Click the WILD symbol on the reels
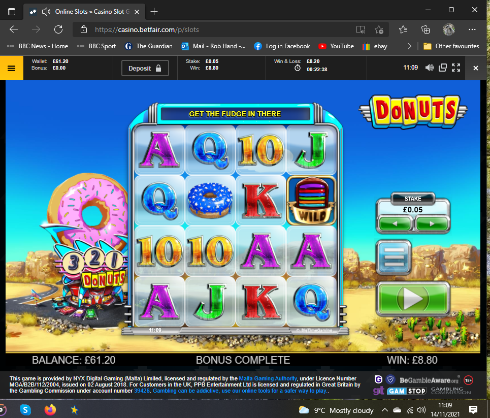Image resolution: width=490 pixels, height=418 pixels. click(311, 201)
